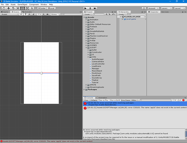Open the Shaded draw mode dropdown

9,14
